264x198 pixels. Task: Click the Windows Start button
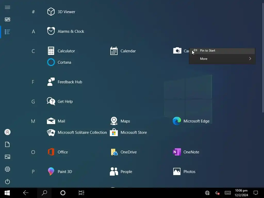[x=7, y=193]
